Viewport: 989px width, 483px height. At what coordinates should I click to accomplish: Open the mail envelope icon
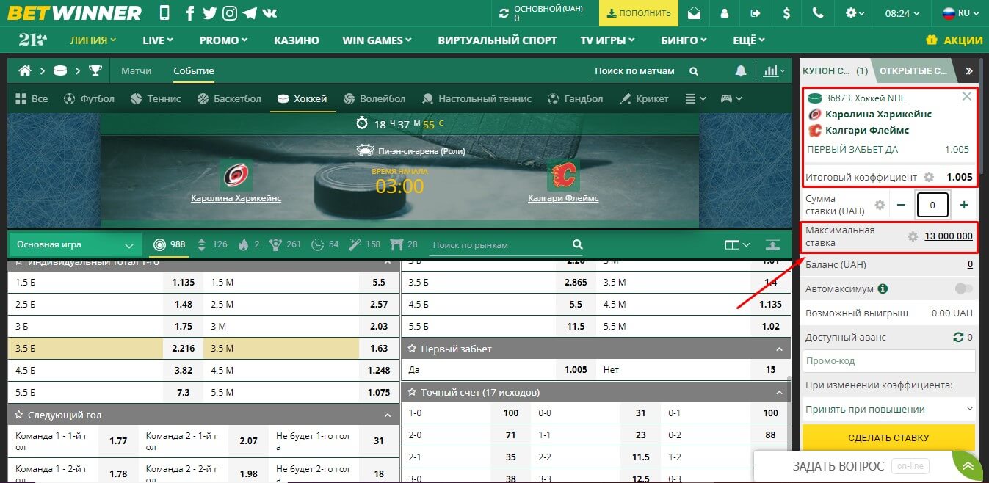point(694,13)
